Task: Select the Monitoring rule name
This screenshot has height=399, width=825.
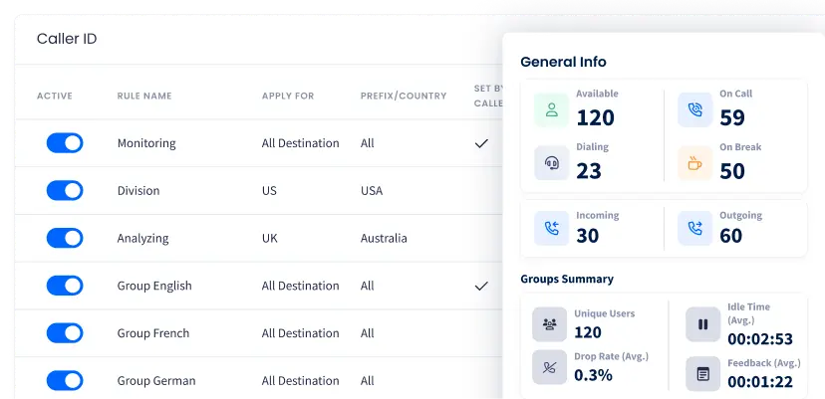Action: [146, 143]
